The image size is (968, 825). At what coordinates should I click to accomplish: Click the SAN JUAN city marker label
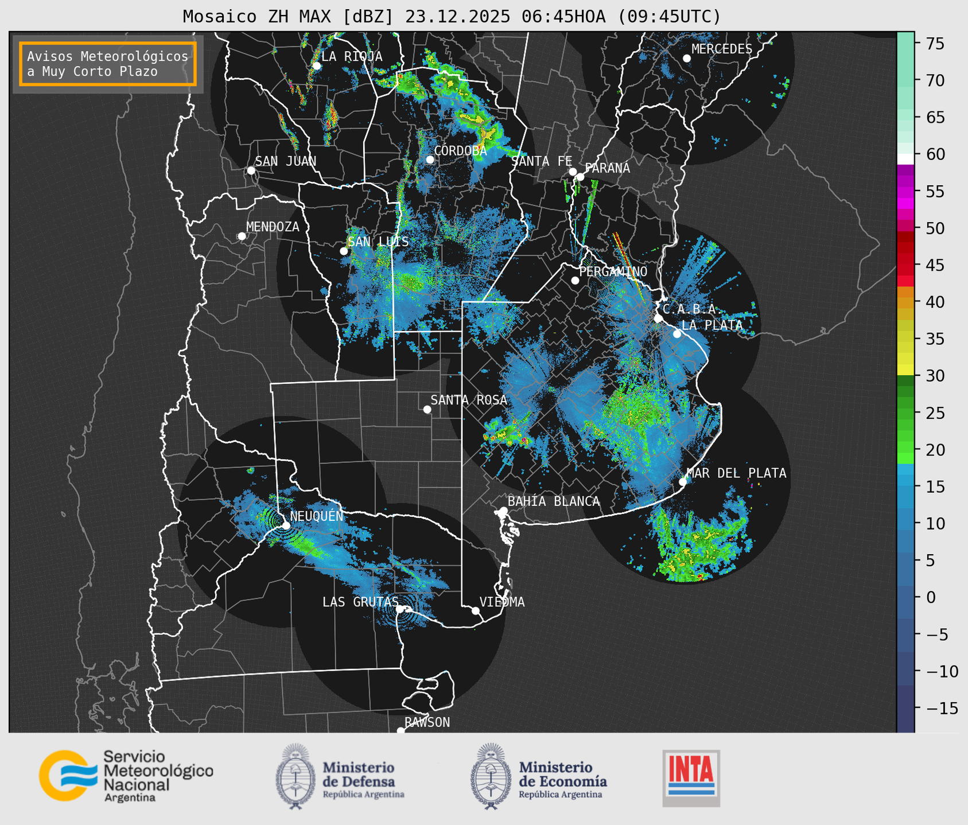(x=286, y=161)
